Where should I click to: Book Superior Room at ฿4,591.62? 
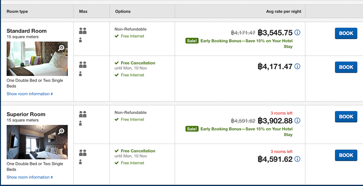[346, 155]
